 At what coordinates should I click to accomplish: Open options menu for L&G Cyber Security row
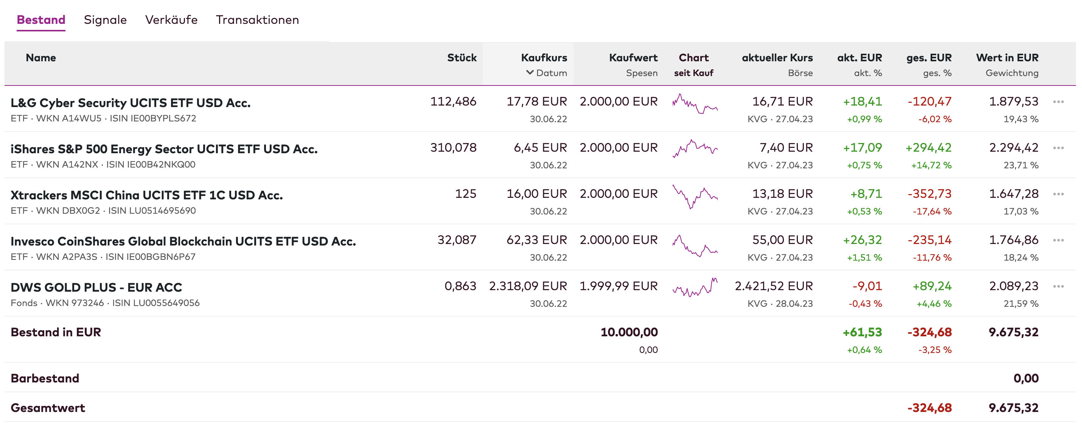1058,102
